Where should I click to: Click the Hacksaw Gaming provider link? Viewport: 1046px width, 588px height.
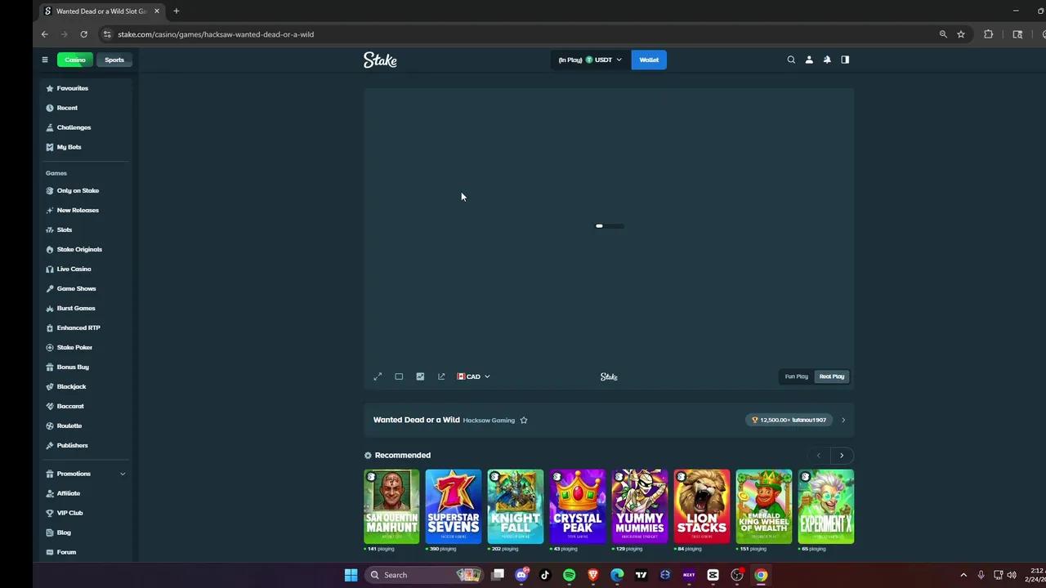pyautogui.click(x=489, y=420)
